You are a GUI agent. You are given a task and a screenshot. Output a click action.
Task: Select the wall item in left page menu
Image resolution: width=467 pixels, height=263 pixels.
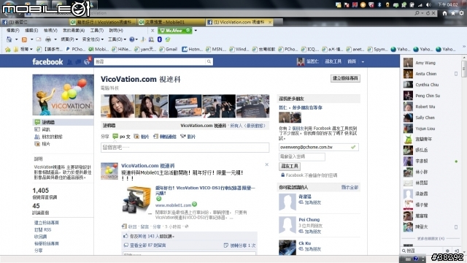point(63,122)
